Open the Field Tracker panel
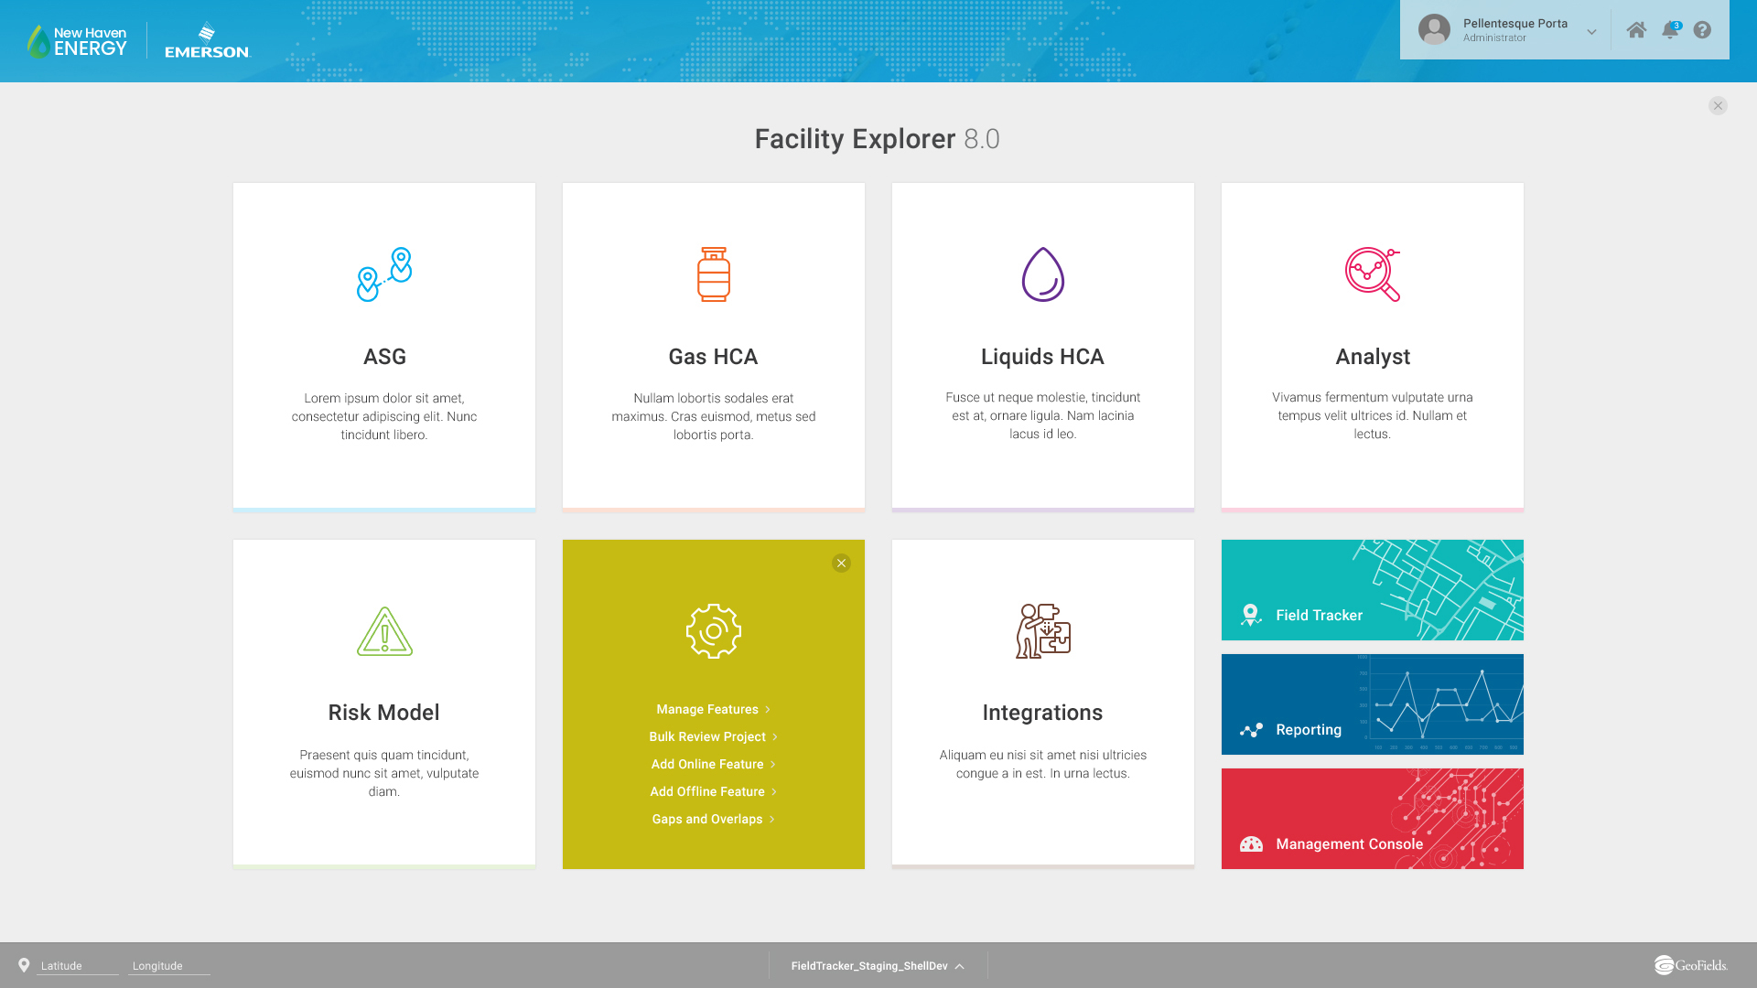 pyautogui.click(x=1371, y=589)
